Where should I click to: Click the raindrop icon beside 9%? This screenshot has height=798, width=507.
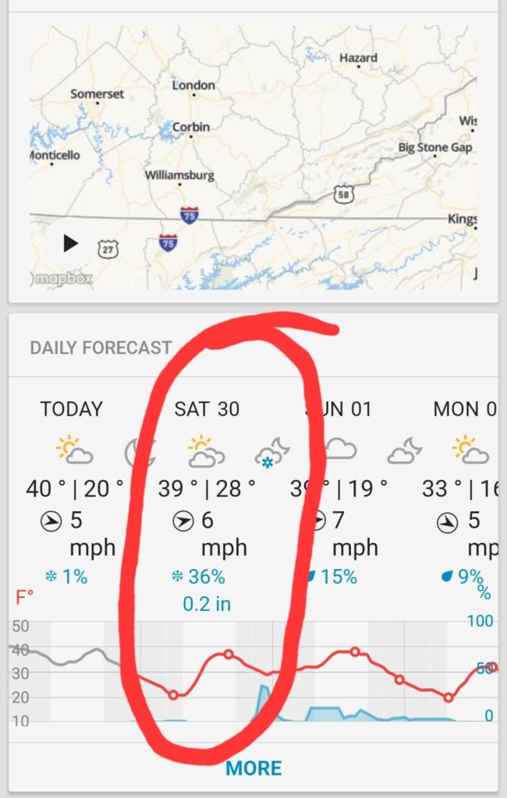[447, 577]
